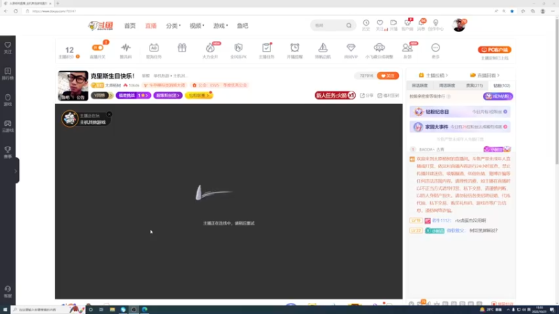The image size is (559, 314).
Task: Open the 开播提醒 alarm clock icon
Action: (294, 50)
